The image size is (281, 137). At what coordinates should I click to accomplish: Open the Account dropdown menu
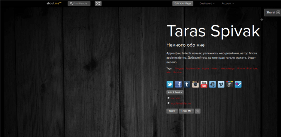(x=227, y=3)
